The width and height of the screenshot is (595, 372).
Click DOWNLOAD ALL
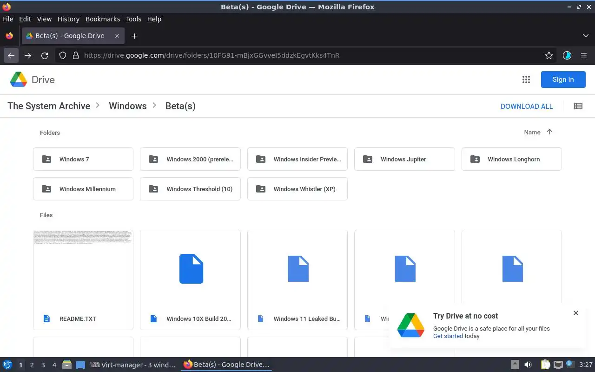pyautogui.click(x=527, y=106)
